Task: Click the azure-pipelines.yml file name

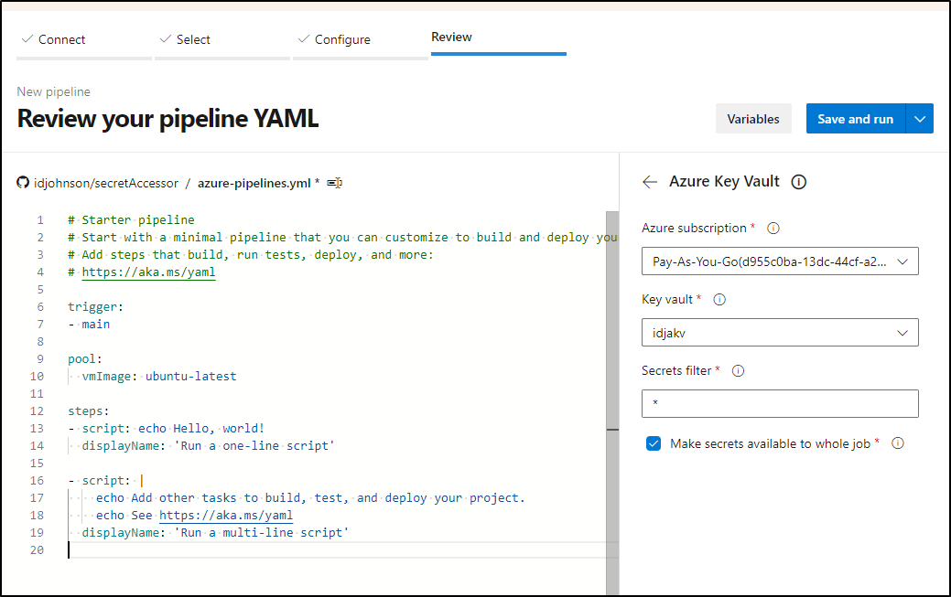Action: (254, 183)
